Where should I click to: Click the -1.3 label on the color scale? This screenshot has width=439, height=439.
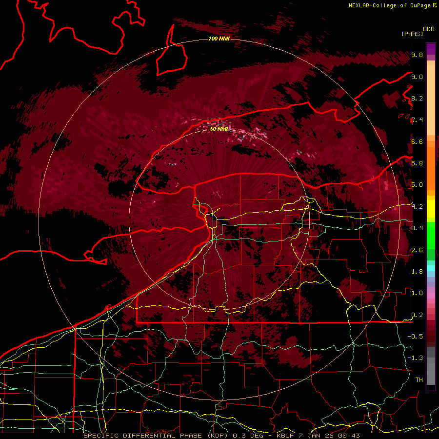[415, 358]
